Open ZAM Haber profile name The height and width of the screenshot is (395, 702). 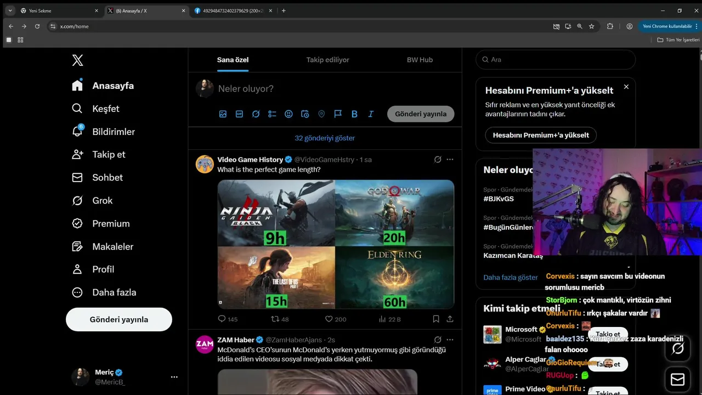point(236,340)
